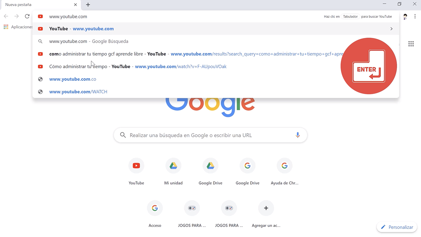Image resolution: width=421 pixels, height=237 pixels.
Task: Click globe icon beside www.youtube.com/WATCH
Action: pos(40,92)
